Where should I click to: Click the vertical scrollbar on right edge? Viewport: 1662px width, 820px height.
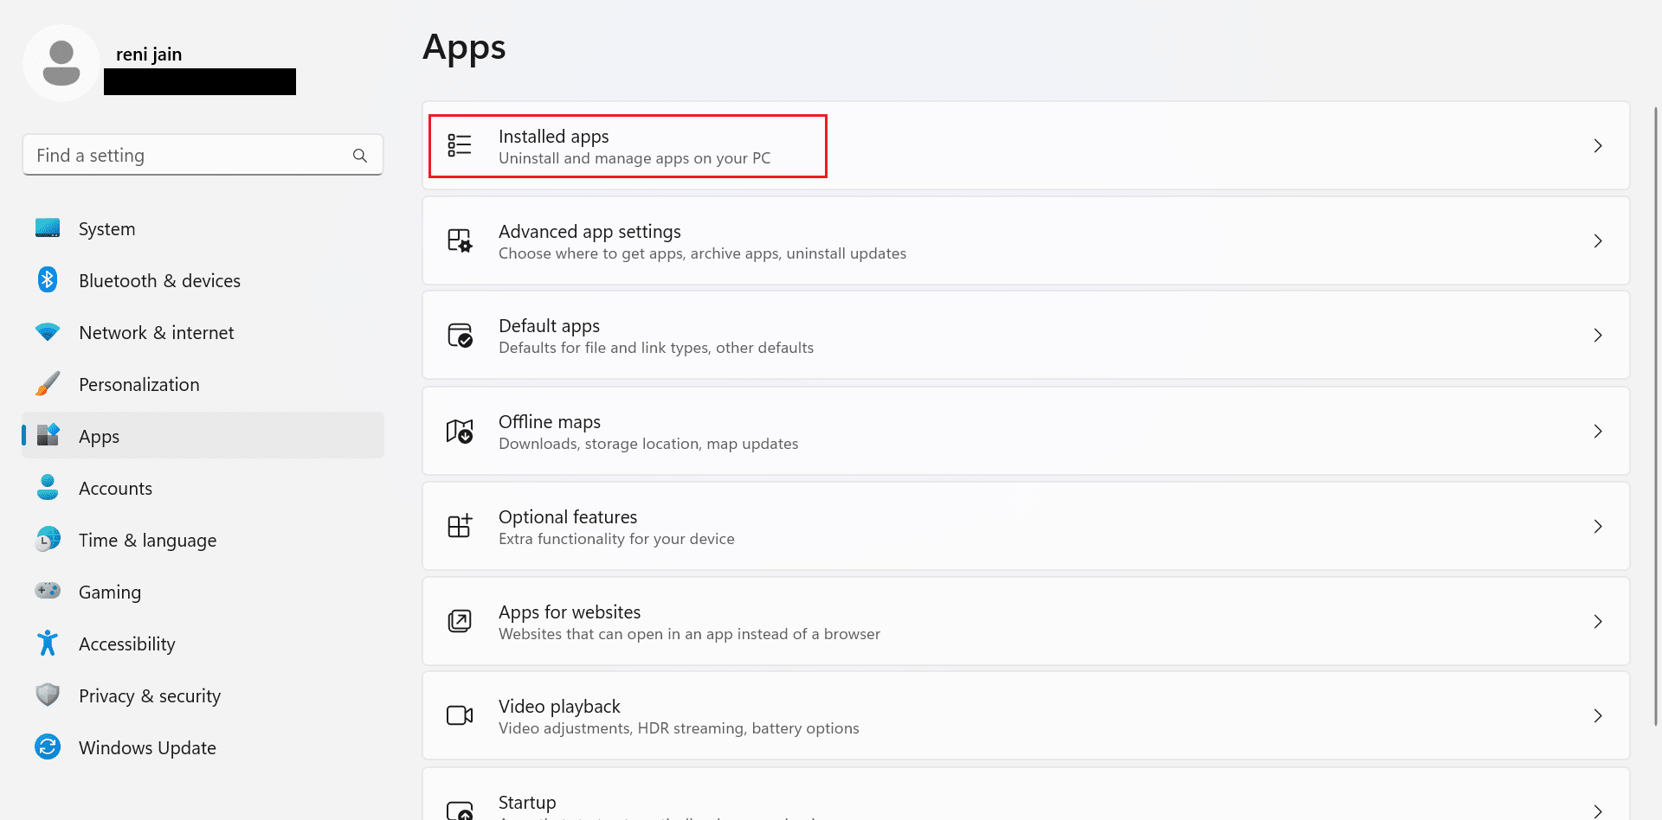point(1656,415)
